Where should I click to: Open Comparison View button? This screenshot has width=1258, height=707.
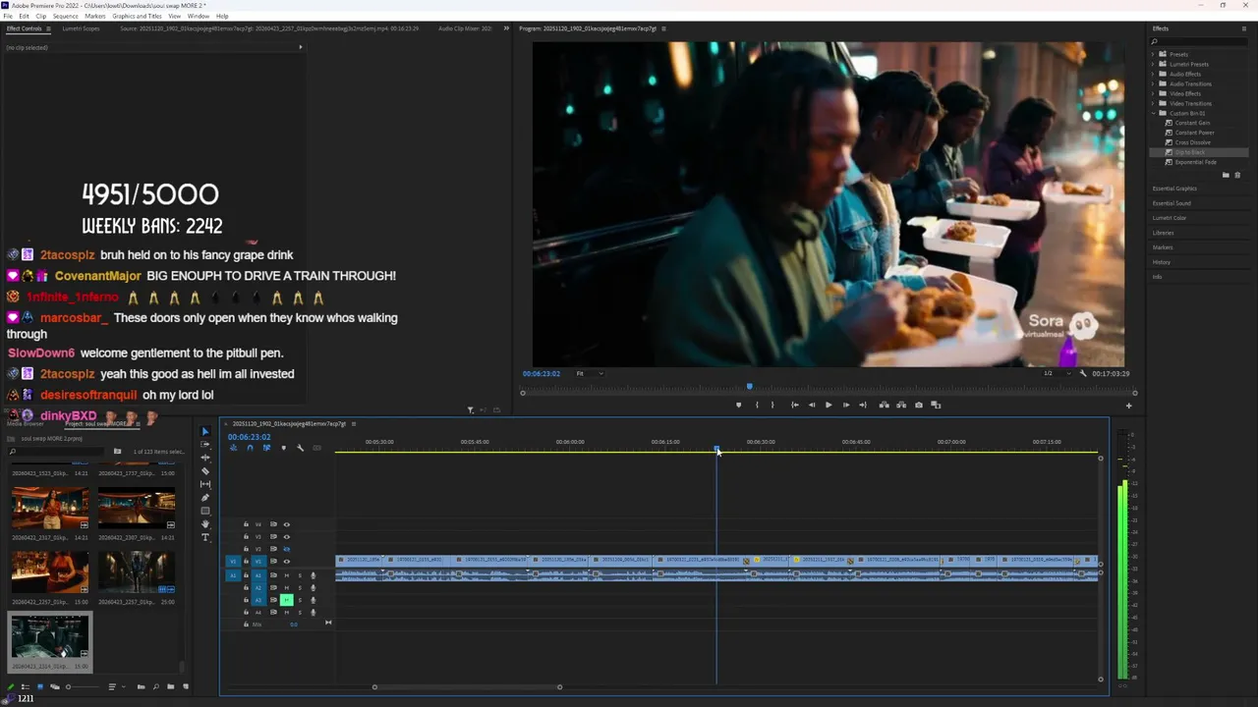[936, 405]
